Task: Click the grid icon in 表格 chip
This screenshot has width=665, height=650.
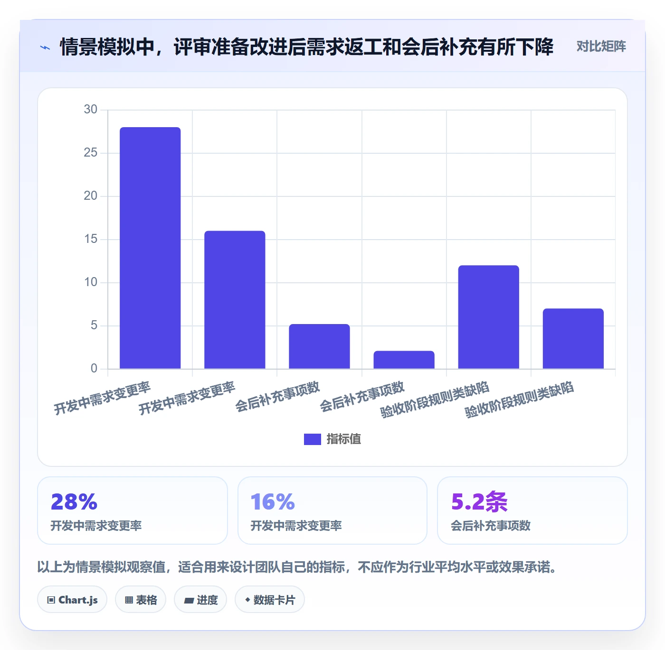Action: [129, 600]
